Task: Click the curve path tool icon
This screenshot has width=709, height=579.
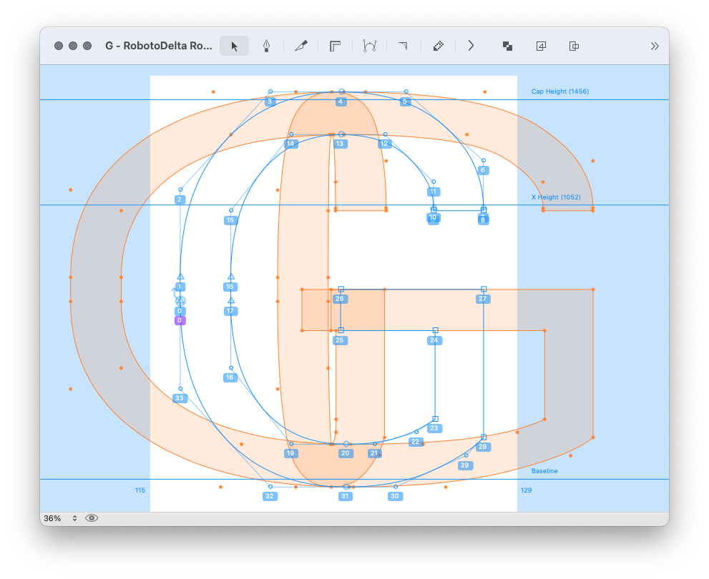Action: tap(369, 46)
